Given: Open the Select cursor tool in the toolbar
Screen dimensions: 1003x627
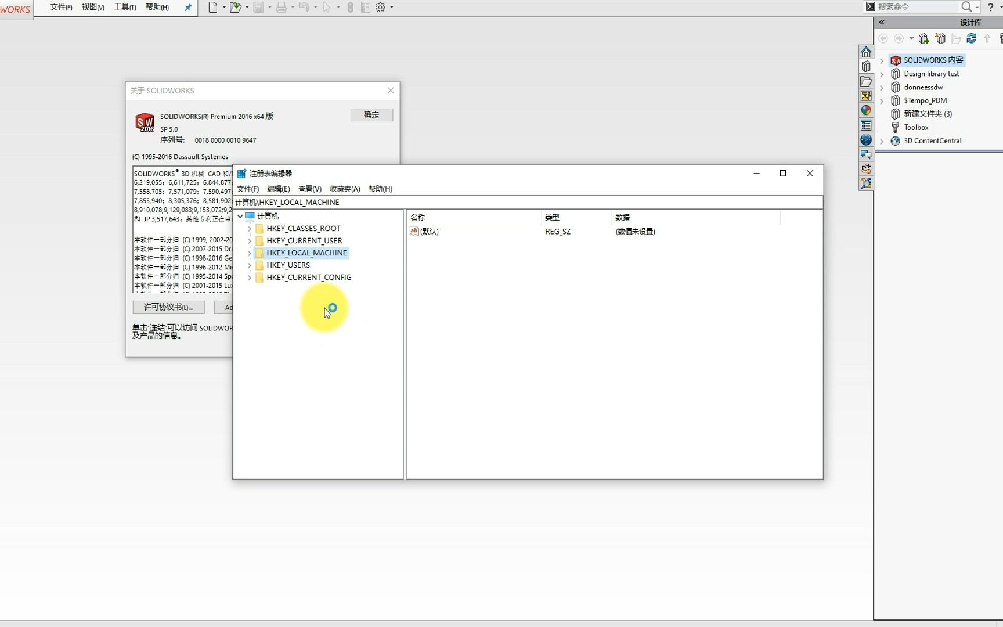Looking at the screenshot, I should (327, 8).
